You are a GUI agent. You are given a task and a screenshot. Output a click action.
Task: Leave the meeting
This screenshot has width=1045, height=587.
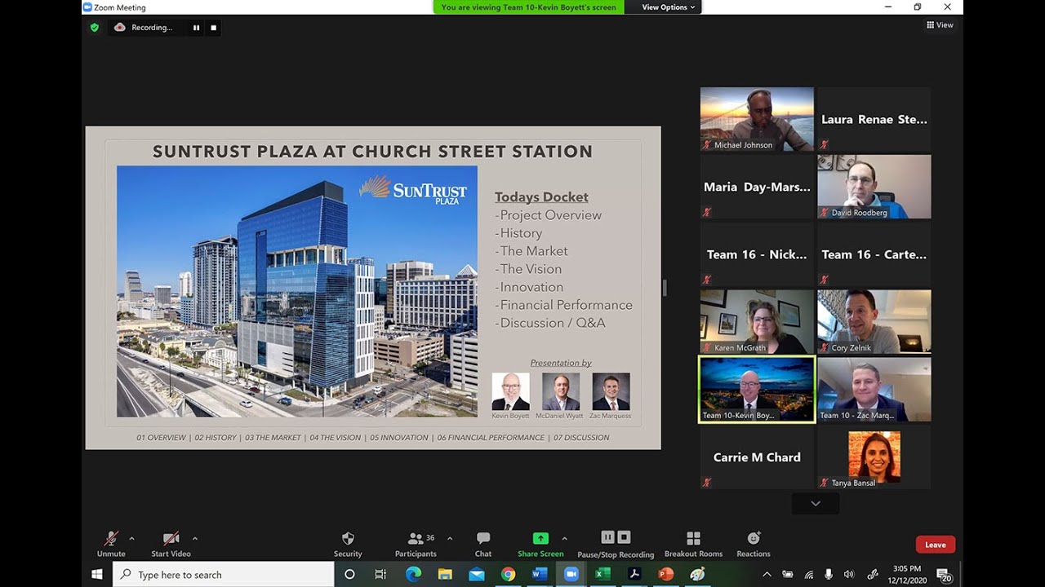[936, 545]
